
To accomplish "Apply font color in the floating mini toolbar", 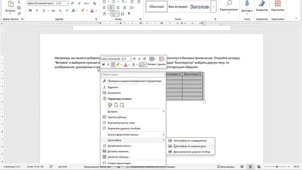I will click(126, 65).
